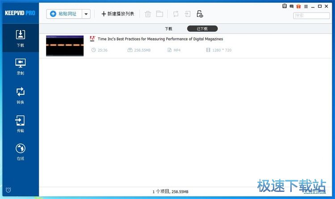Image resolution: width=335 pixels, height=199 pixels.
Task: Click the trash delete icon
Action: click(x=148, y=14)
